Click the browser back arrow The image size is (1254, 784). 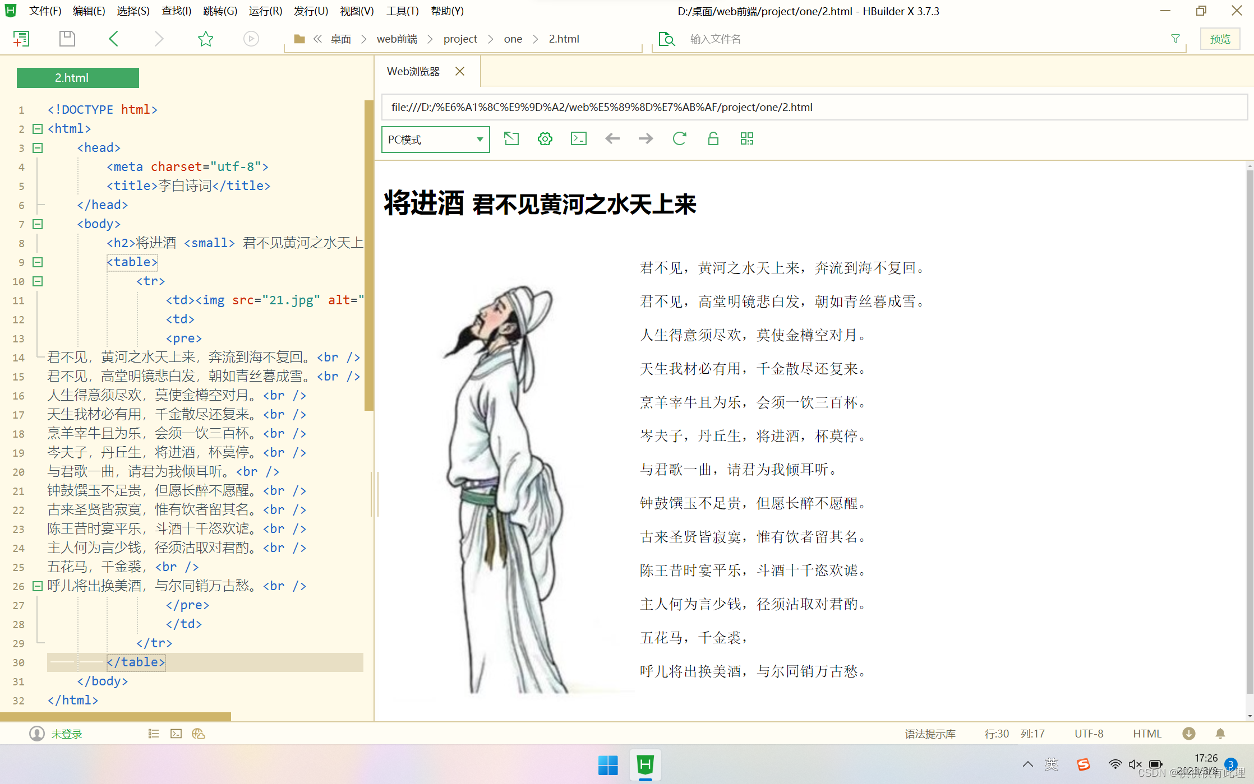[612, 139]
